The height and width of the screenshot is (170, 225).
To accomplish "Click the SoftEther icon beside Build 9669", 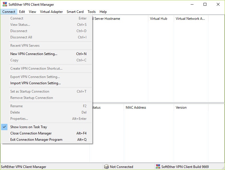I will (158, 167).
